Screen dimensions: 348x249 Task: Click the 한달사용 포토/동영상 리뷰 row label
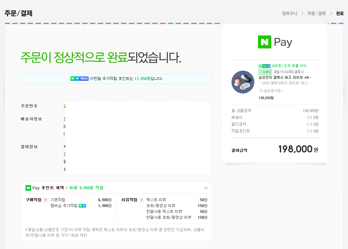(x=169, y=218)
